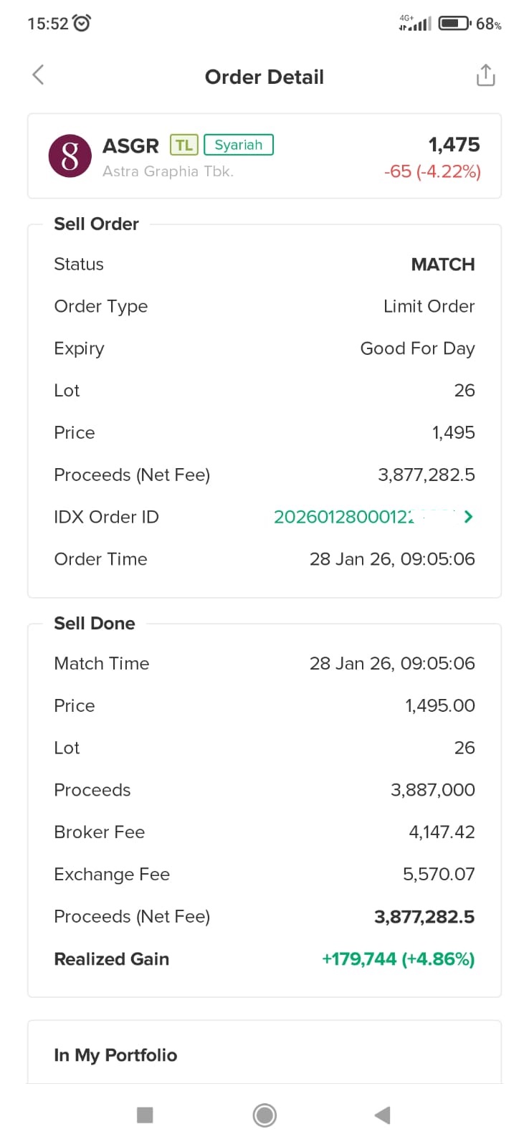
Task: Tap the Sell Order section header
Action: coord(96,224)
